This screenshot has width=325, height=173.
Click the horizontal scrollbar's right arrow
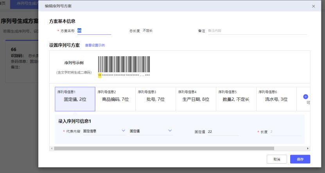pyautogui.click(x=308, y=148)
